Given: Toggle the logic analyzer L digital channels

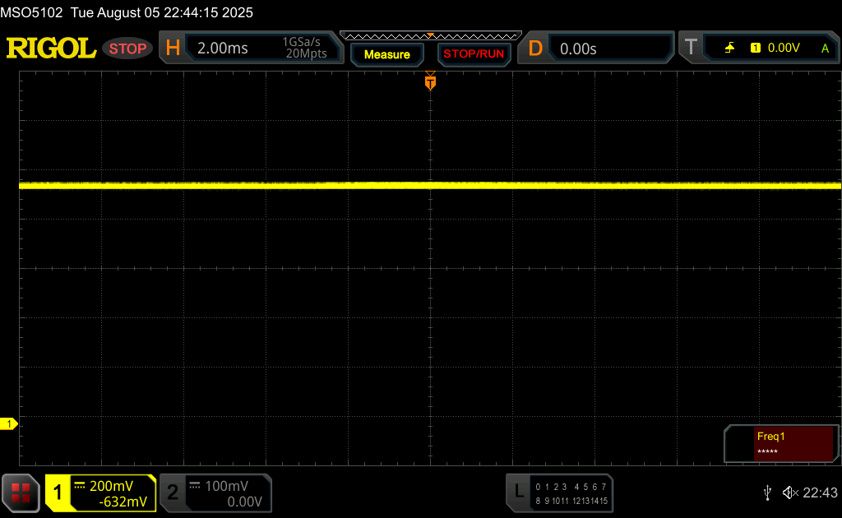Looking at the screenshot, I should coord(559,493).
